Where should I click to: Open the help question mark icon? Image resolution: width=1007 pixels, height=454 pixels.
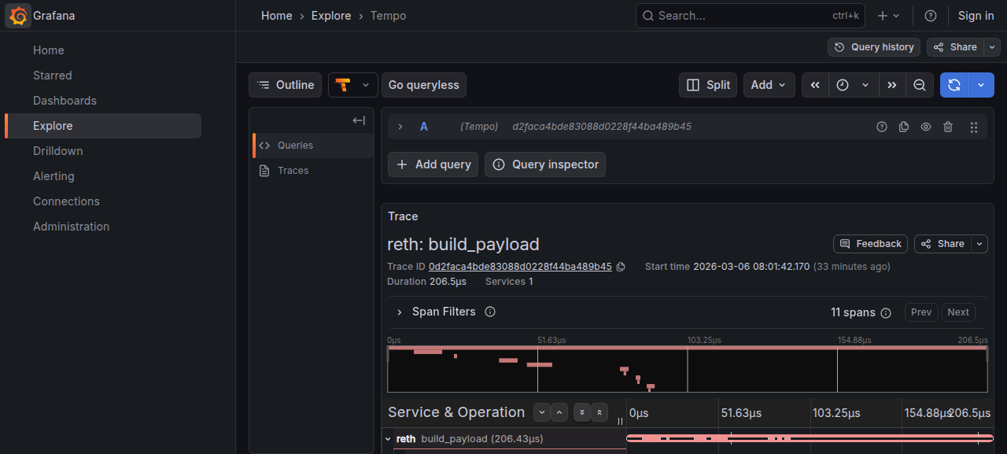click(931, 16)
